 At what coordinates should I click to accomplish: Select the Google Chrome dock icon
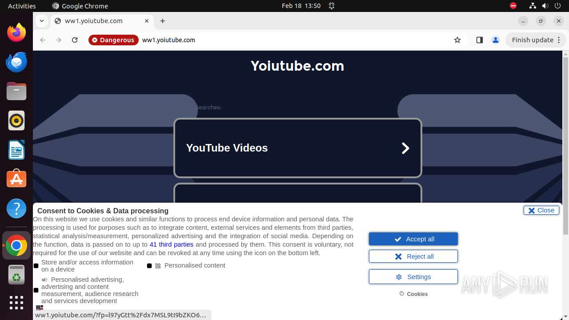point(16,245)
